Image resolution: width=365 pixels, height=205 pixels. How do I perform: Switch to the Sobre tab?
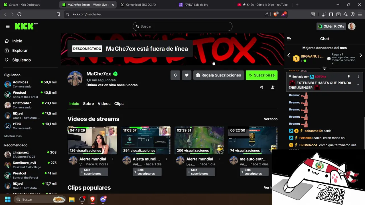[88, 104]
